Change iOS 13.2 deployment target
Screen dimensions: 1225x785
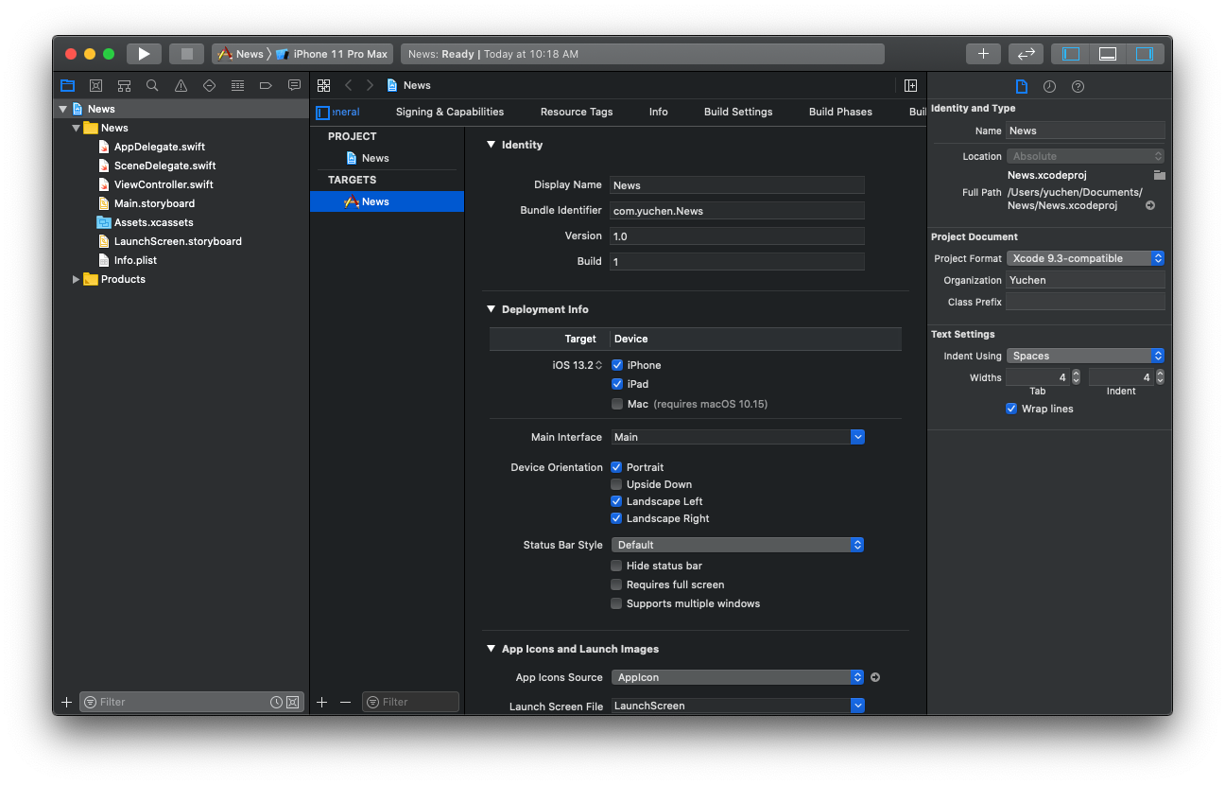click(578, 365)
